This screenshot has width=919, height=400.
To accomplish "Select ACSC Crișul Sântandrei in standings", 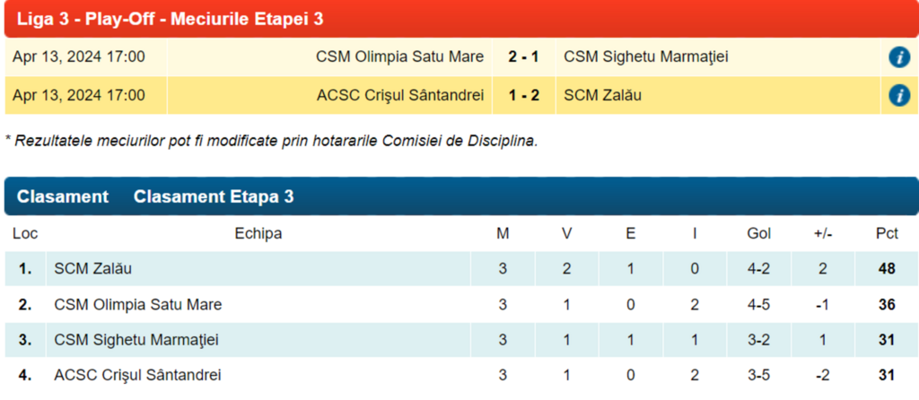I will tap(137, 375).
